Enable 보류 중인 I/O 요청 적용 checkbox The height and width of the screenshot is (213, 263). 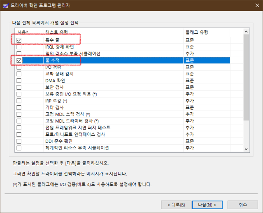click(x=19, y=94)
